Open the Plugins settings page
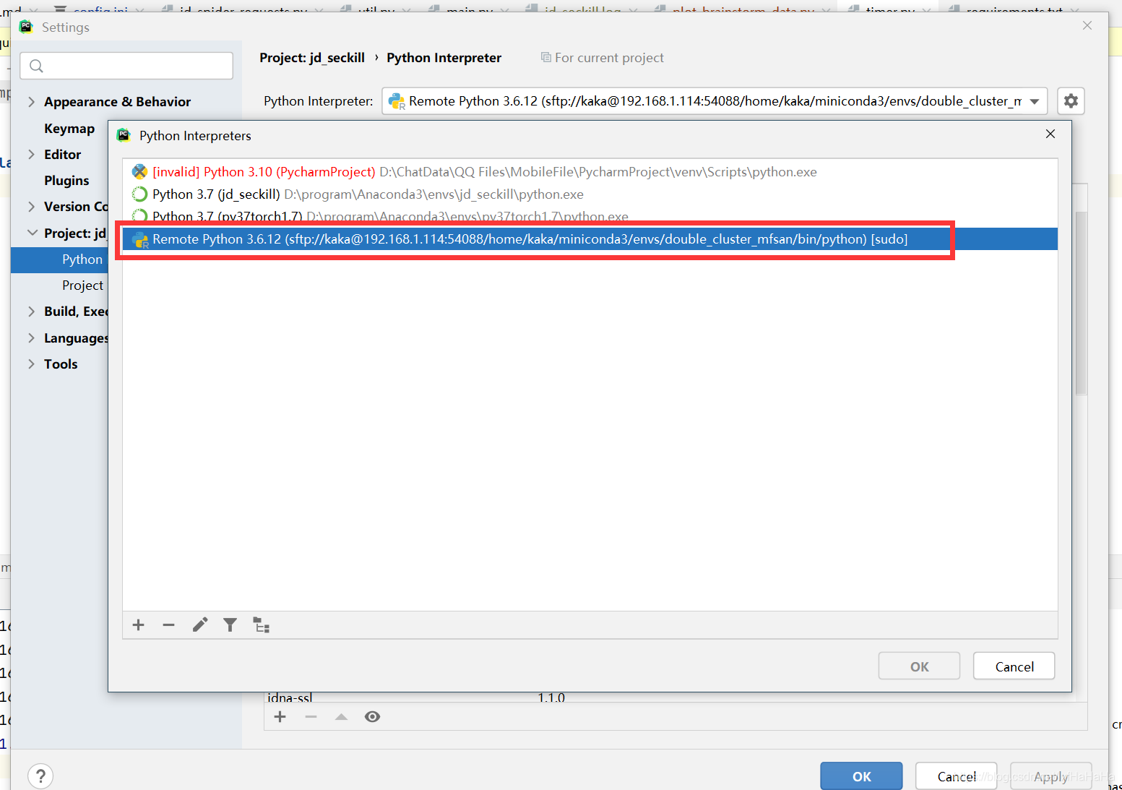Image resolution: width=1122 pixels, height=790 pixels. point(66,181)
